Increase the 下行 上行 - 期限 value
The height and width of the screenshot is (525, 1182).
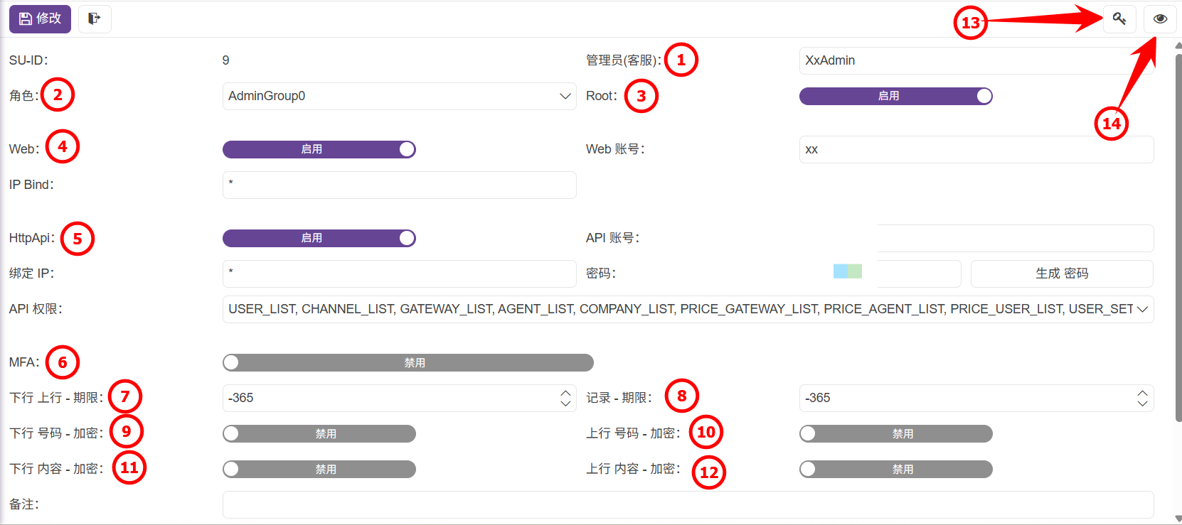point(565,392)
